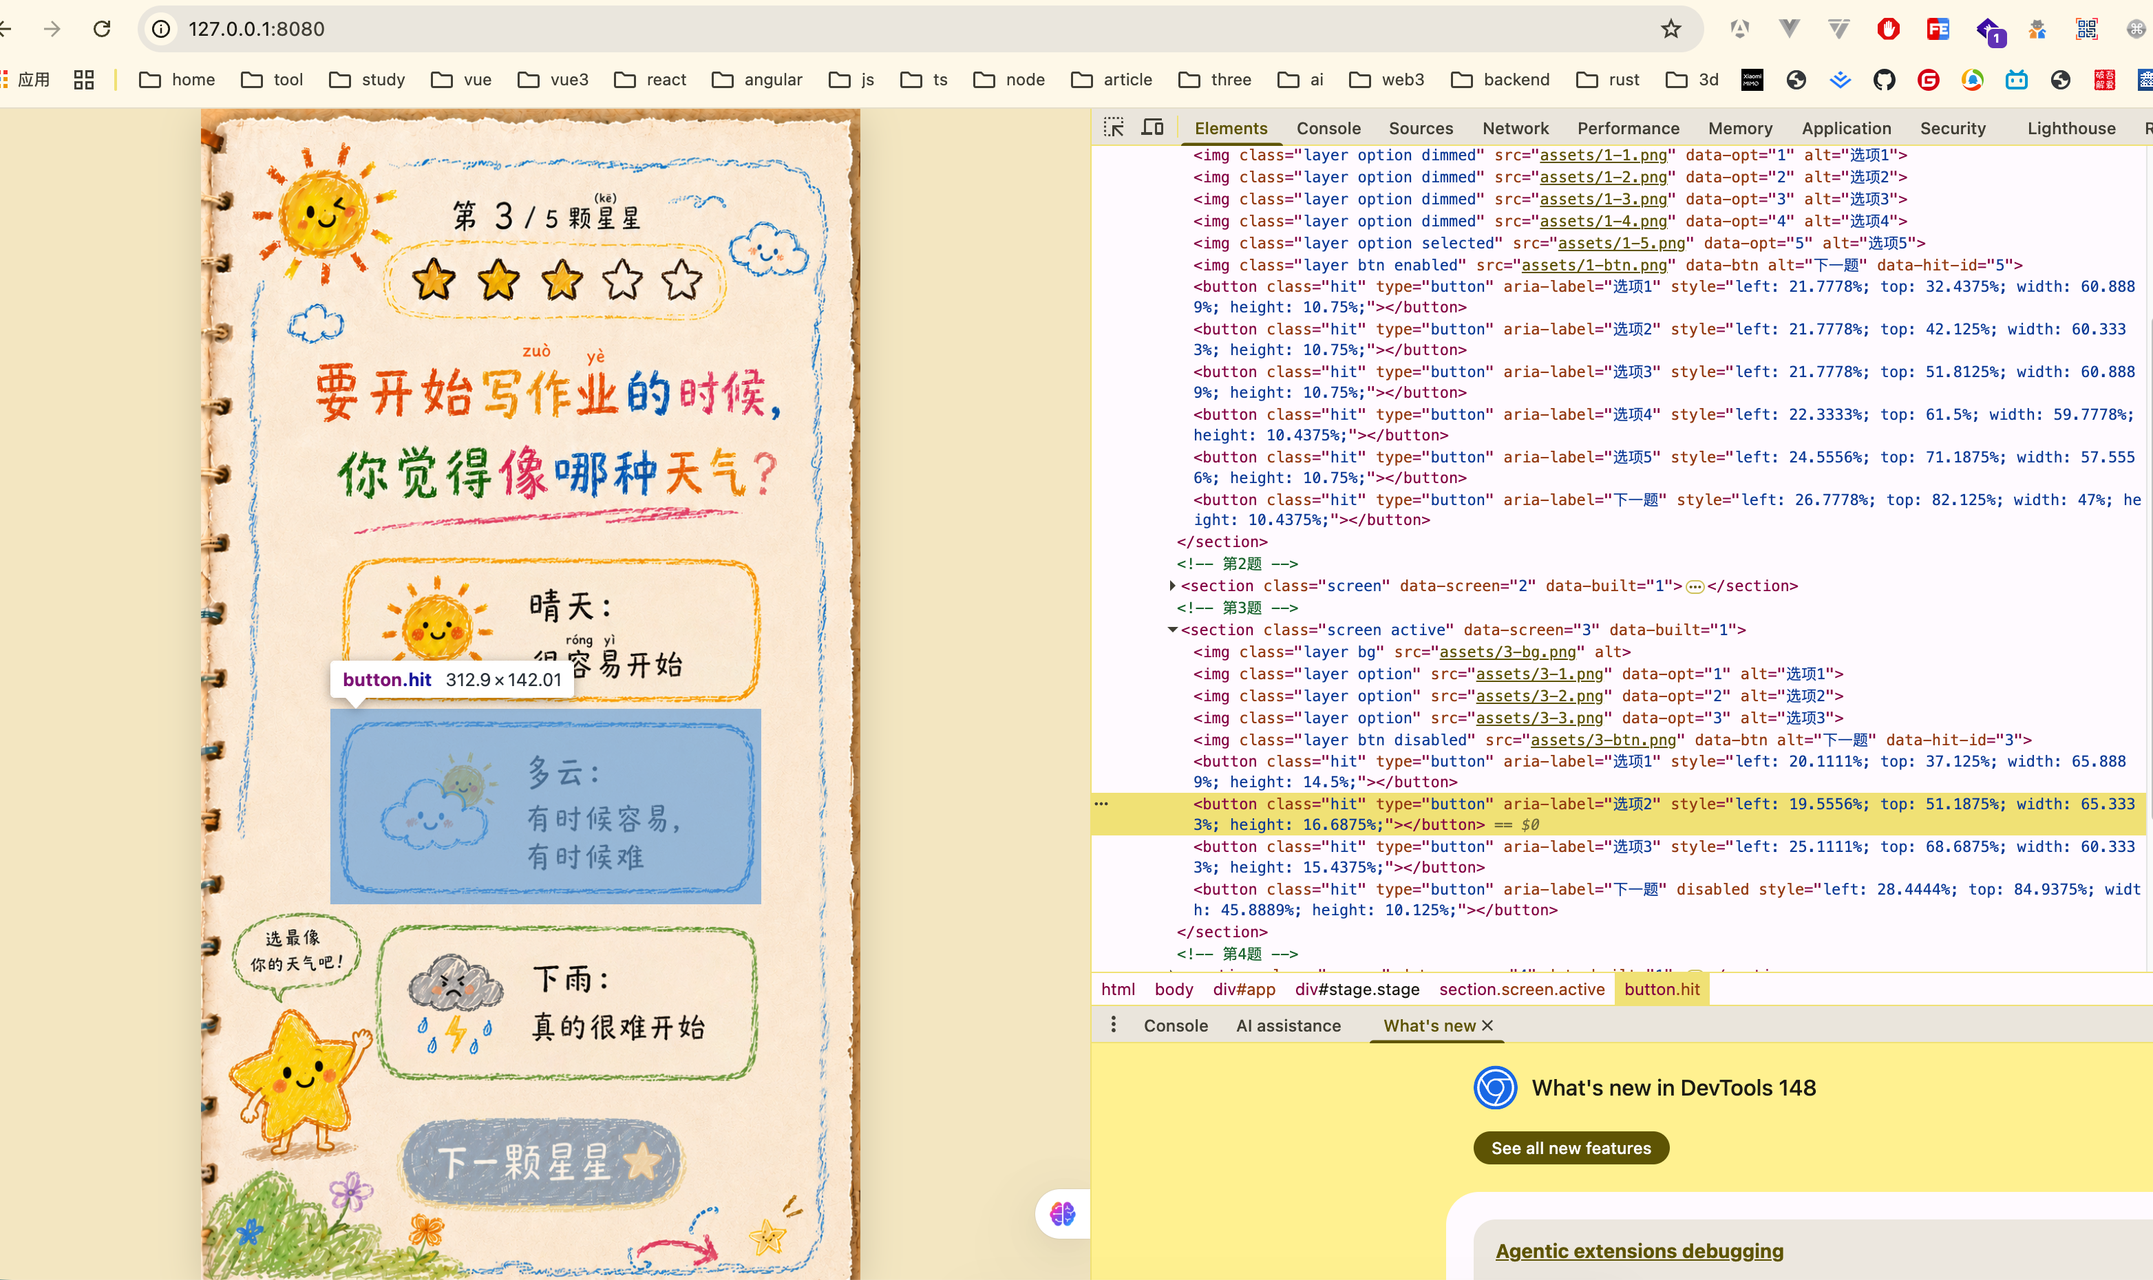Open the red G Gitee bookmark
The height and width of the screenshot is (1280, 2153).
1928,81
